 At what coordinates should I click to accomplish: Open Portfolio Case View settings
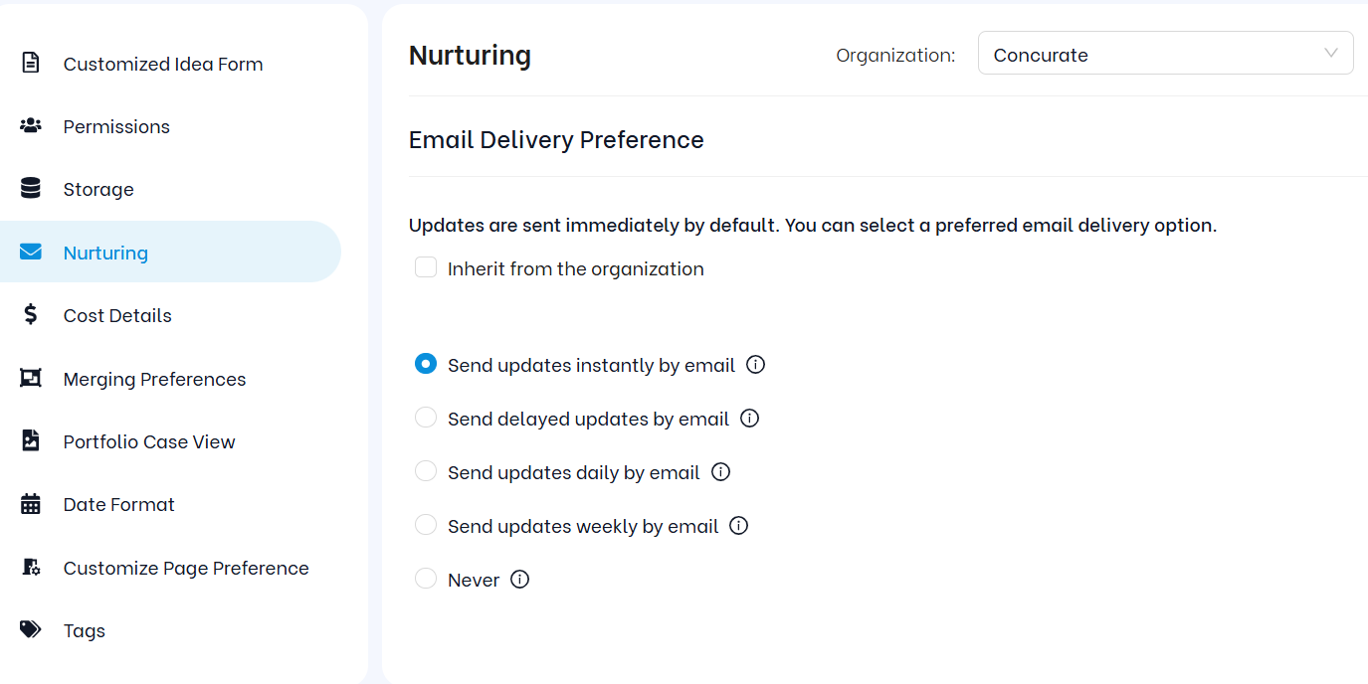pyautogui.click(x=149, y=441)
